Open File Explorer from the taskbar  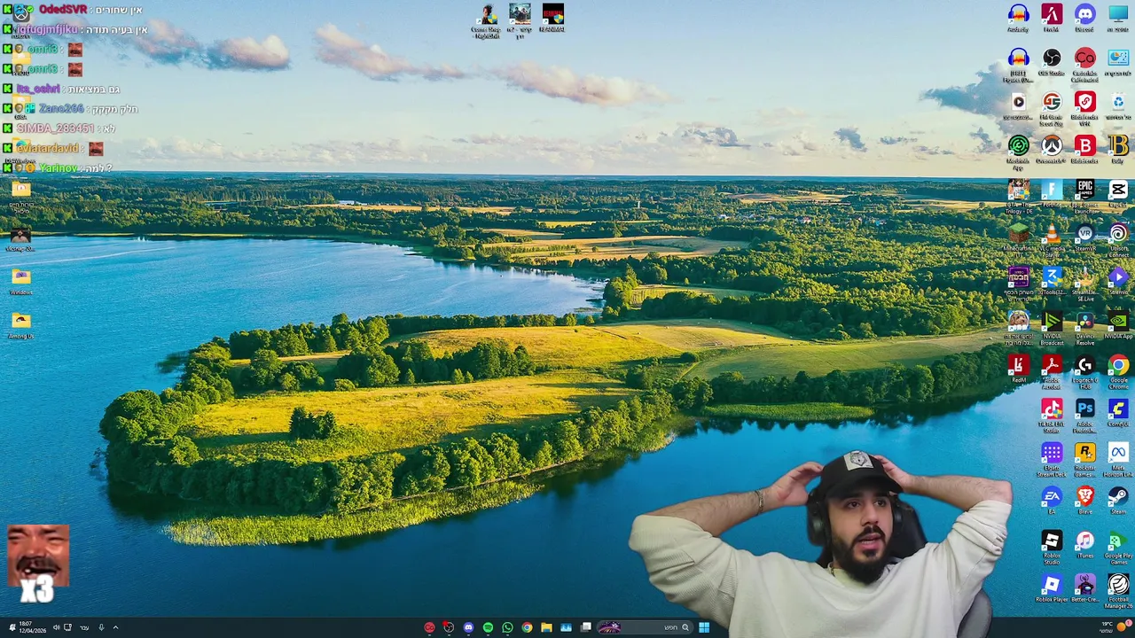(546, 627)
